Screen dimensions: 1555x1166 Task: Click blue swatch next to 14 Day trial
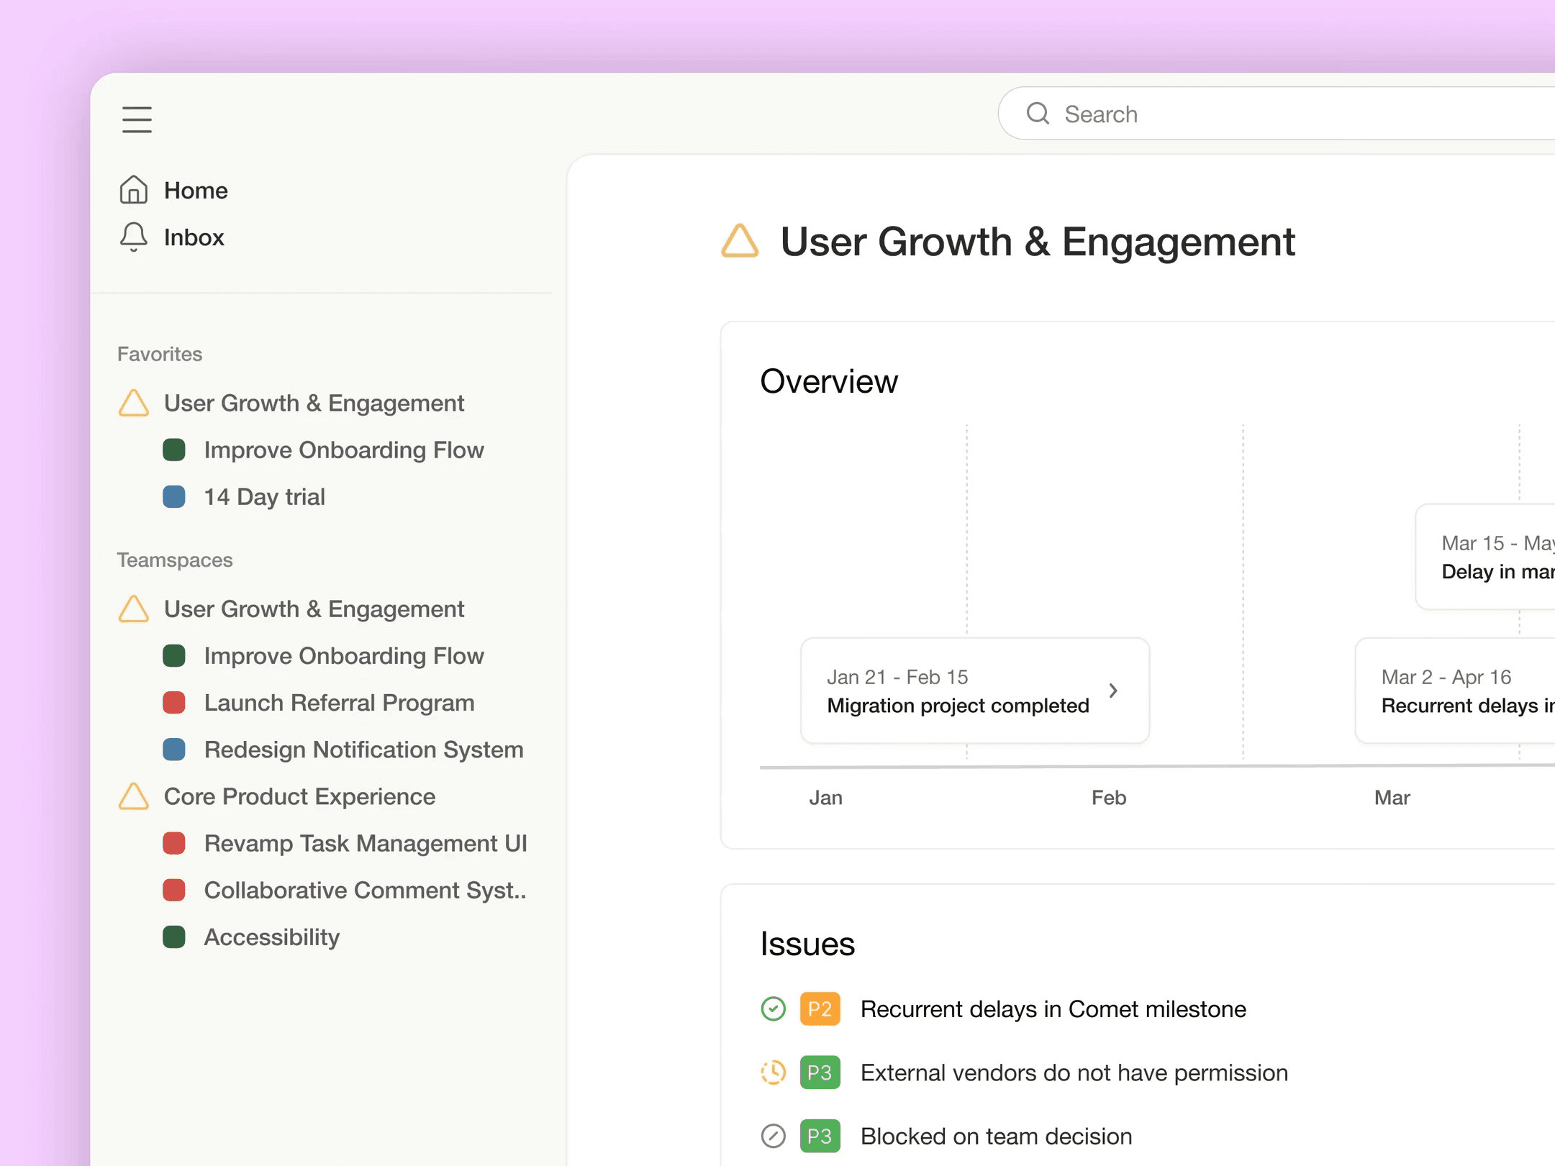(x=174, y=496)
